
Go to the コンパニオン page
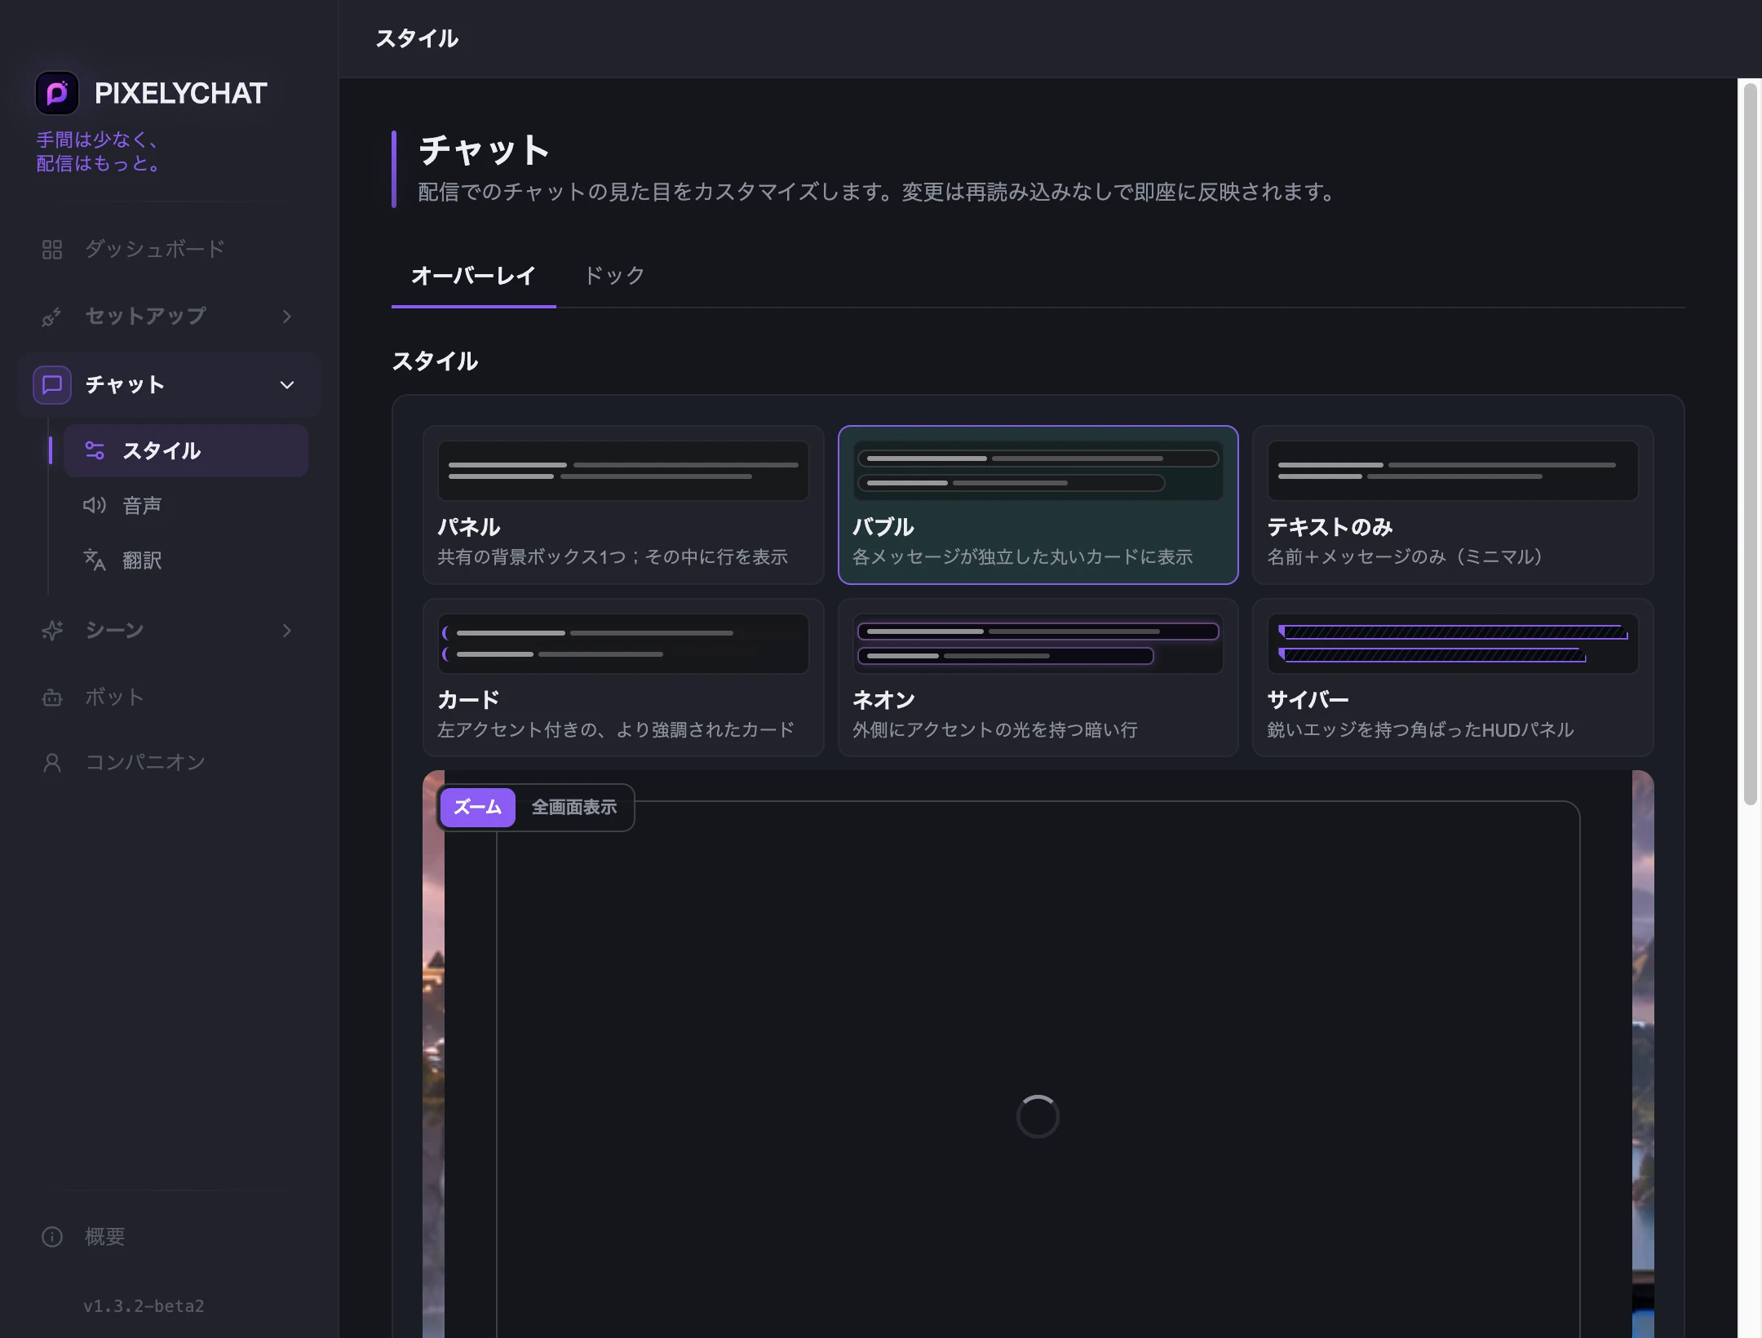[169, 763]
